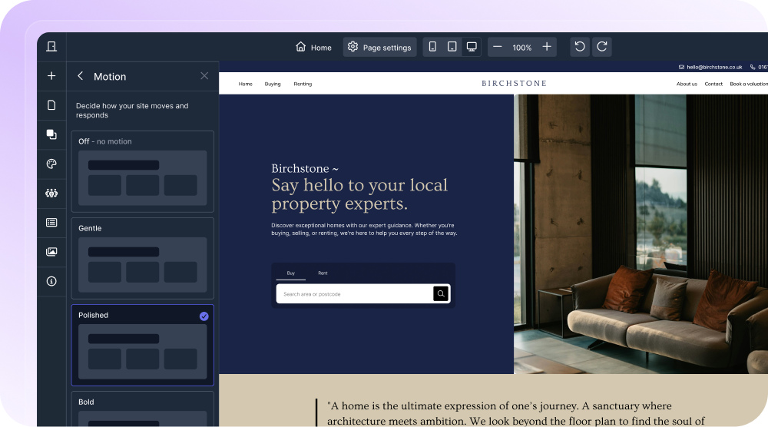Select the Gentle motion option

143,258
